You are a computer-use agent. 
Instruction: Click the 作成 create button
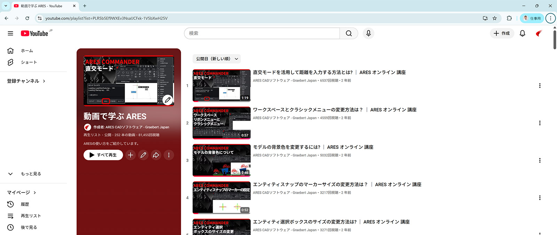[x=502, y=33]
